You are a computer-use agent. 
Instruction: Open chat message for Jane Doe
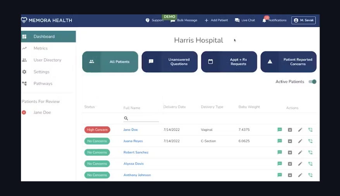pyautogui.click(x=280, y=130)
